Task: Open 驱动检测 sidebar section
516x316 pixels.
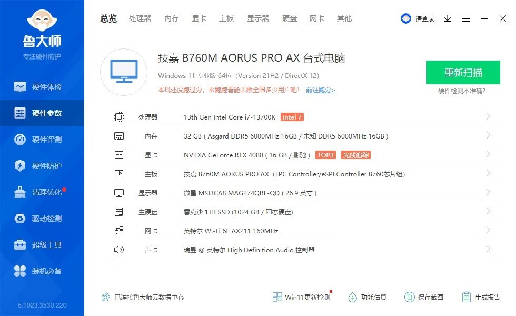Action: point(42,219)
